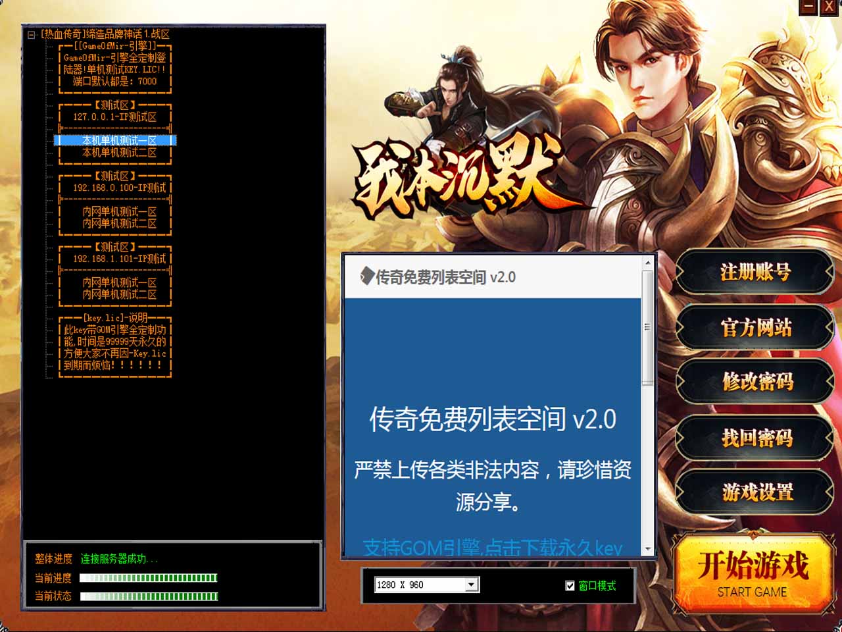
Task: Click the announcement panel scroll-up arrow
Action: coord(648,263)
